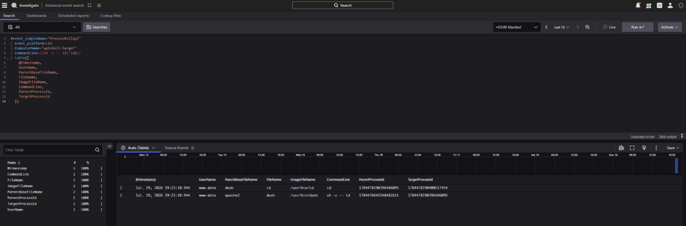Open the @timestamp field options menu
The width and height of the screenshot is (686, 226).
[x=101, y=169]
